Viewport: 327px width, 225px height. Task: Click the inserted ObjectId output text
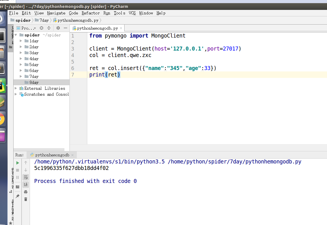[71, 168]
